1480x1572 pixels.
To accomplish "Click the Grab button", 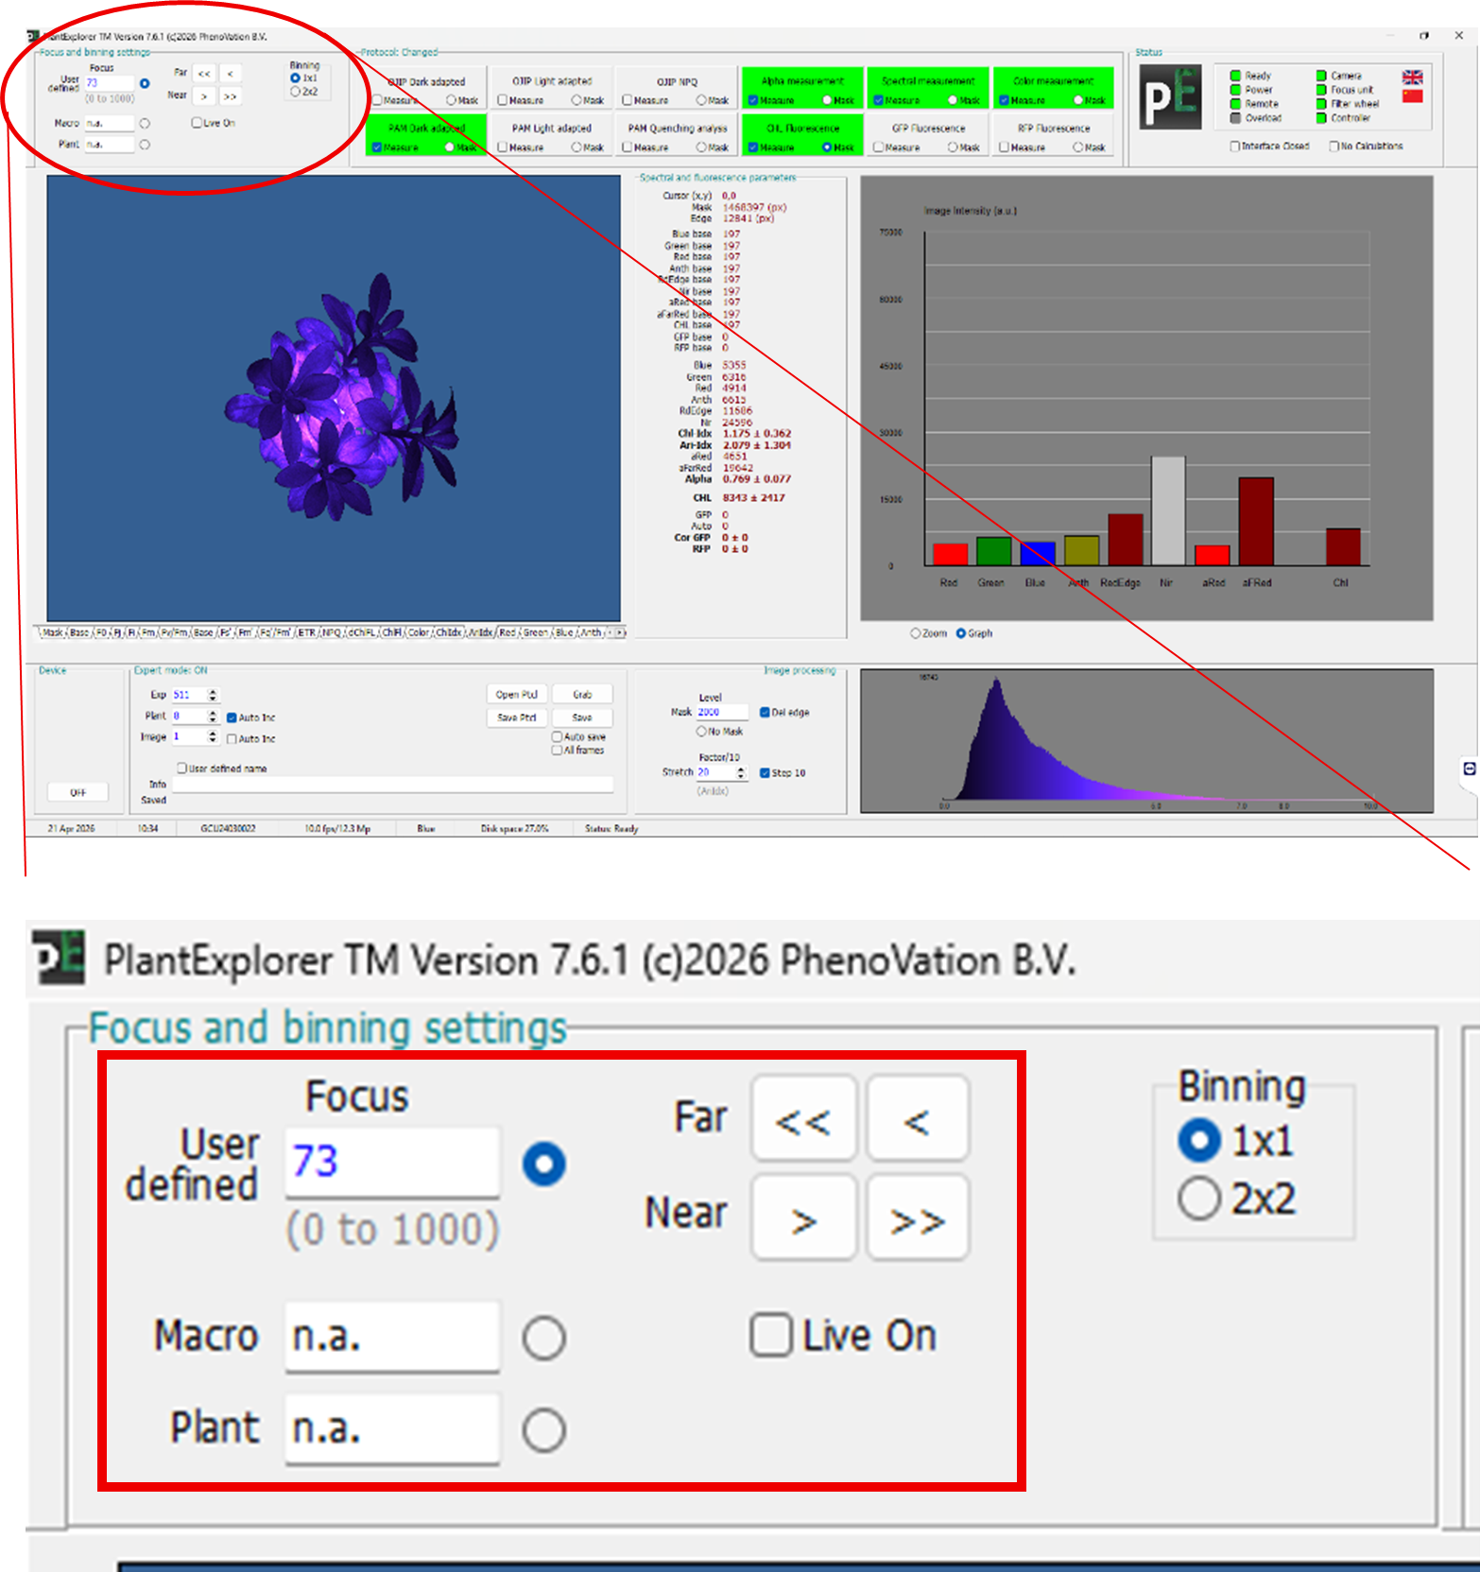I will (x=582, y=695).
